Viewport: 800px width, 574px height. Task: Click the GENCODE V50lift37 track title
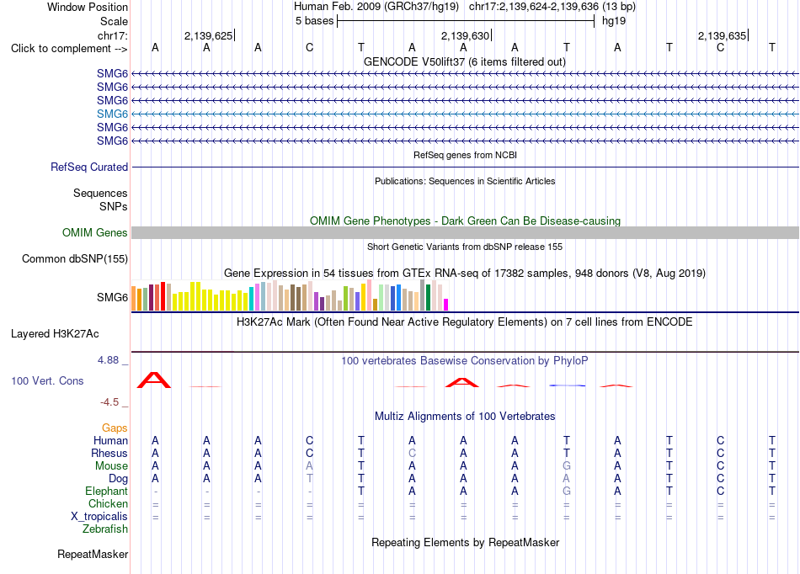[465, 62]
